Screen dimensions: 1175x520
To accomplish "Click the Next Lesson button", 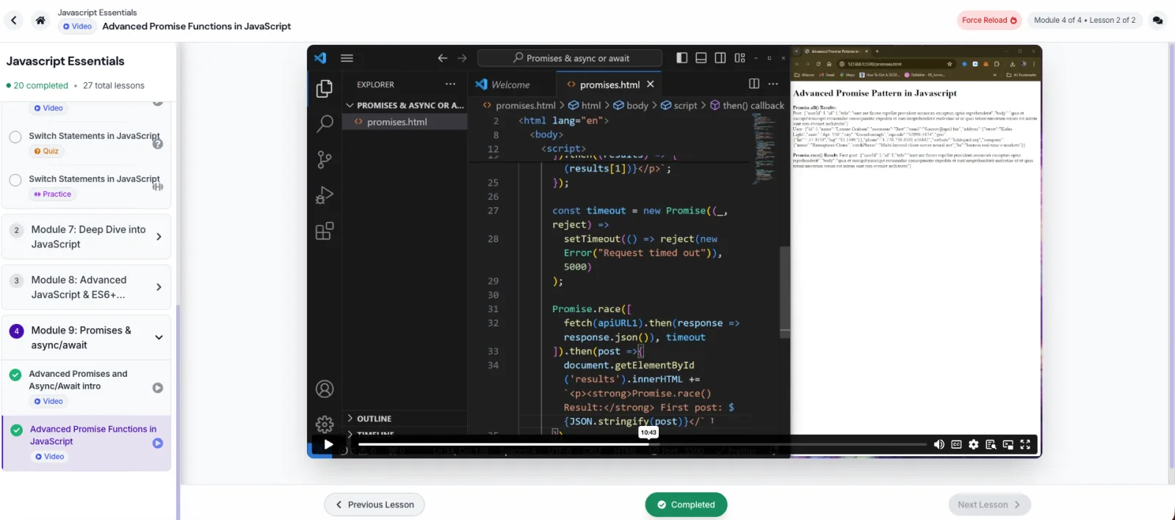I will (x=989, y=505).
